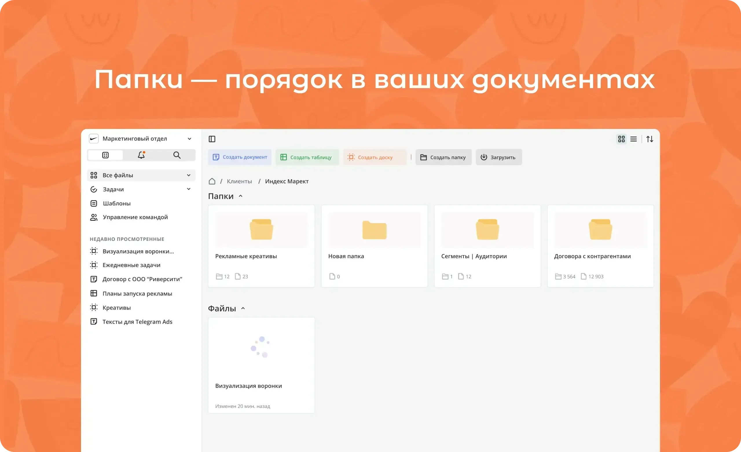The image size is (741, 452).
Task: Click the Загрузить button
Action: [498, 157]
